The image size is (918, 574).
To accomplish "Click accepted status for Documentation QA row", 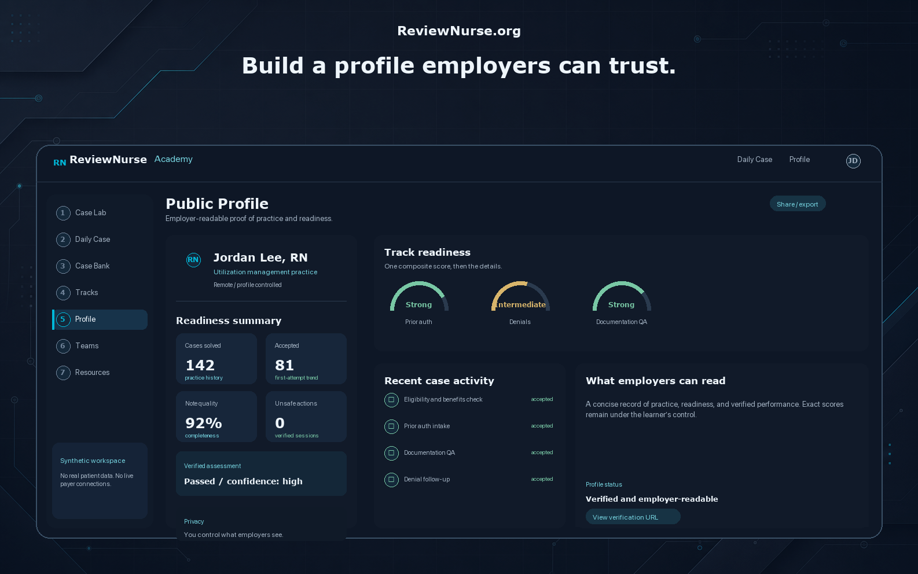I will (x=542, y=452).
